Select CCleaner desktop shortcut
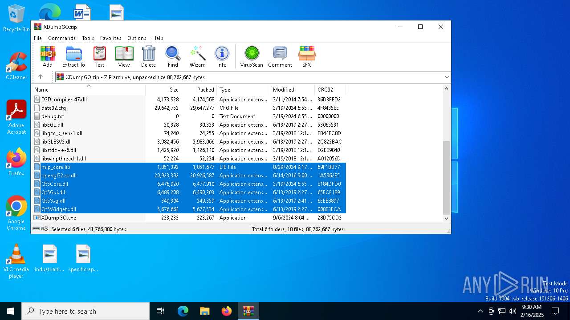Screen dimensions: 570x320 pyautogui.click(x=16, y=66)
